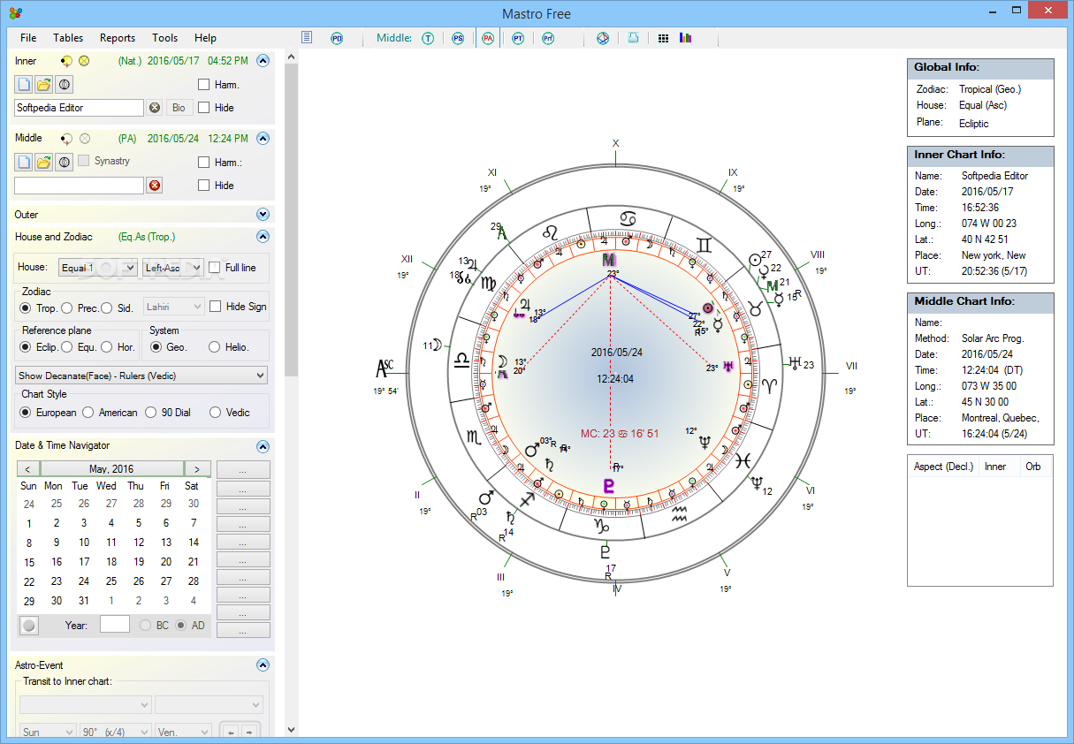The width and height of the screenshot is (1074, 744).
Task: Enable the Middle chart Harm.: checkbox
Action: (x=204, y=163)
